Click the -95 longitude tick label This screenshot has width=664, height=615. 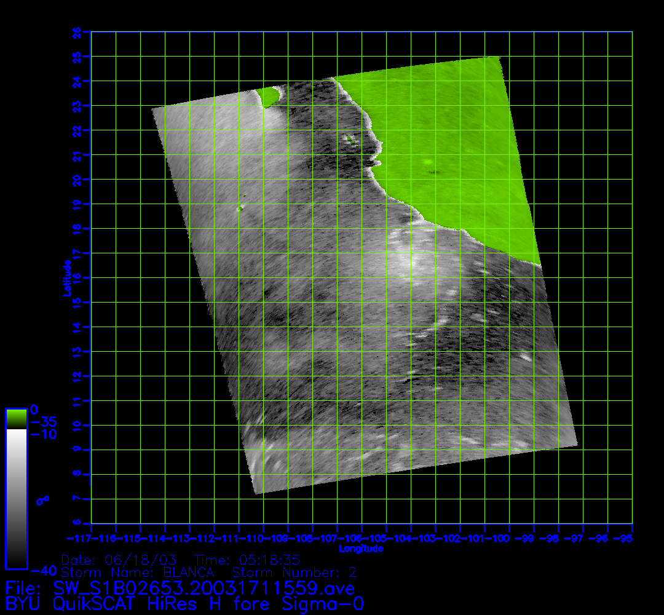pyautogui.click(x=626, y=539)
